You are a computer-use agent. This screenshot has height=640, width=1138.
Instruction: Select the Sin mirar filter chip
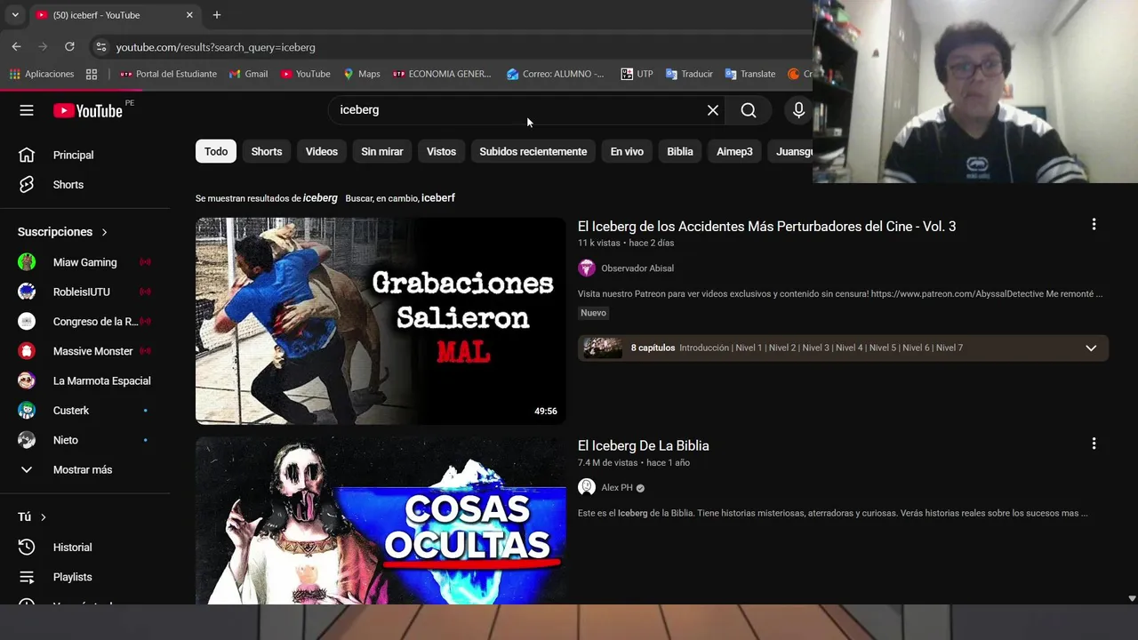tap(382, 151)
